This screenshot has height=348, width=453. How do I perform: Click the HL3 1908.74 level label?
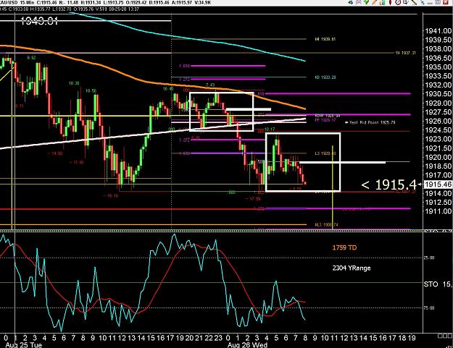pyautogui.click(x=326, y=224)
